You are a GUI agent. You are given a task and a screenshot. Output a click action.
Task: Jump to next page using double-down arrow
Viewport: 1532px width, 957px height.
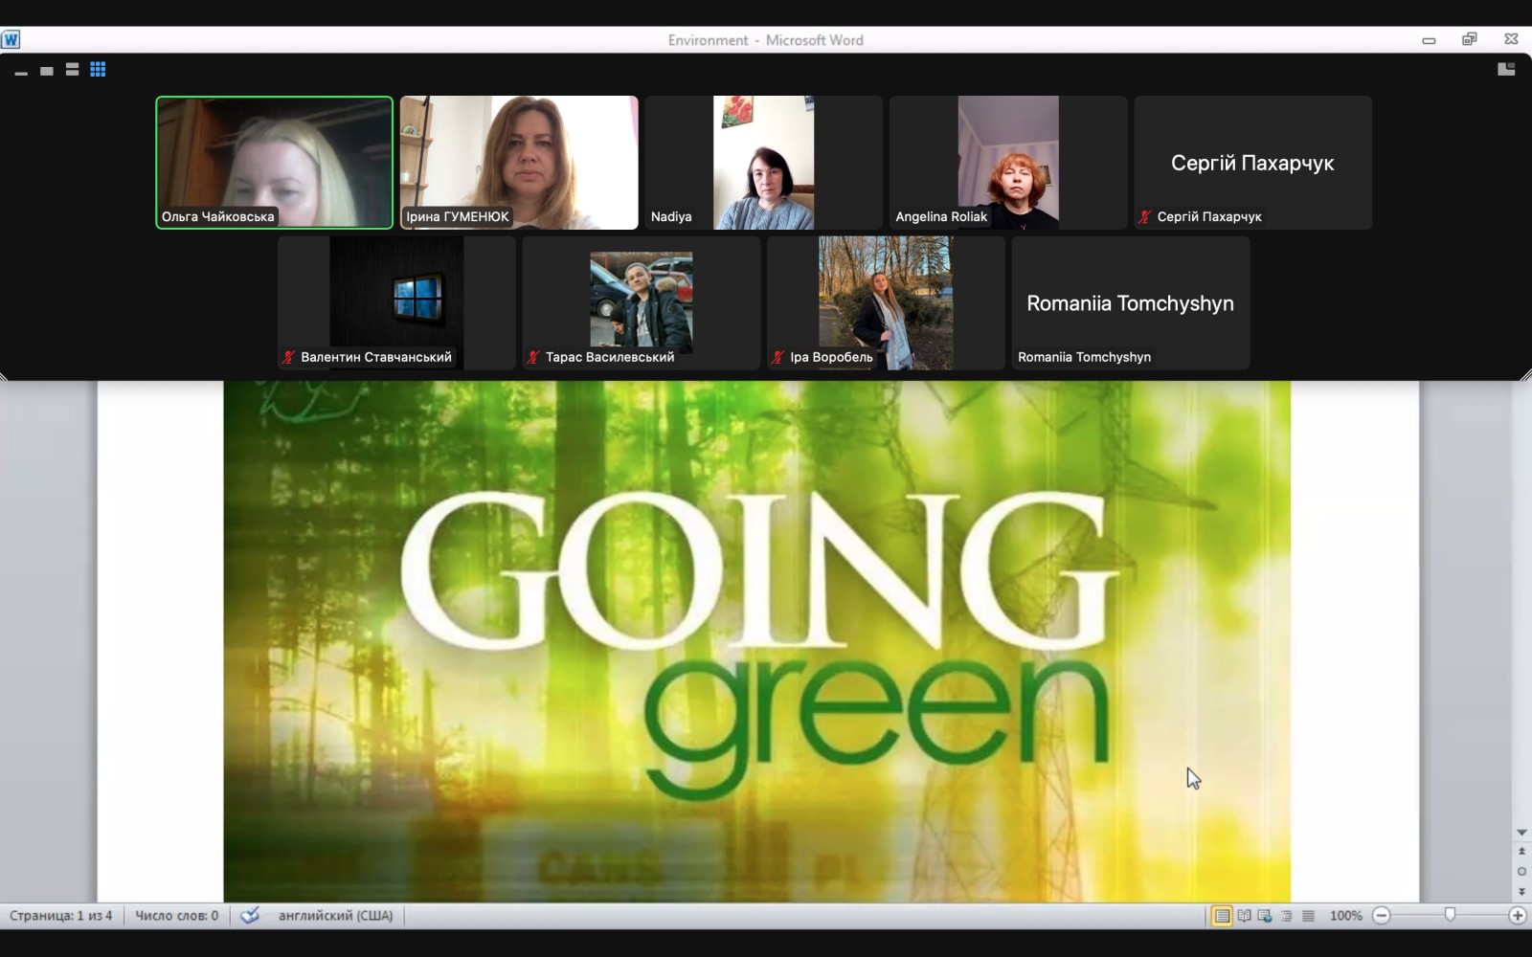[1521, 891]
